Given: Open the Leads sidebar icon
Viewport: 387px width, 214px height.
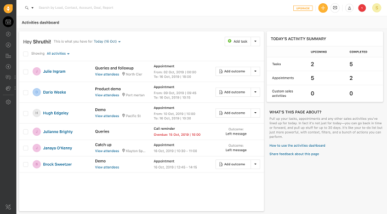Looking at the screenshot, I should 8,34.
